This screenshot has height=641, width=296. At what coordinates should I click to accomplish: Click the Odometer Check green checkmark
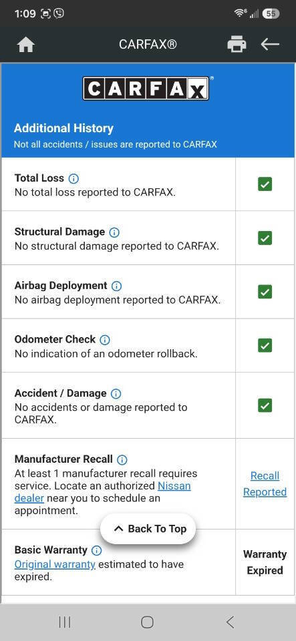(x=265, y=345)
